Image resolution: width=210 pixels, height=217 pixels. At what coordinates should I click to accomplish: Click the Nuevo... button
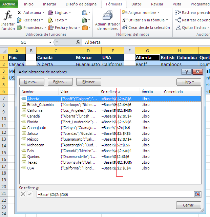[x=31, y=82]
